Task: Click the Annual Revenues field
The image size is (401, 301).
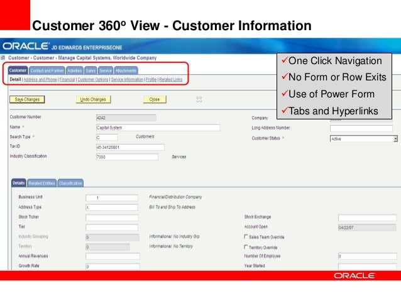Action: (113, 256)
